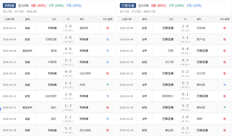Click 赛制 column header in Paris table
The width and height of the screenshot is (232, 136).
(x=145, y=19)
